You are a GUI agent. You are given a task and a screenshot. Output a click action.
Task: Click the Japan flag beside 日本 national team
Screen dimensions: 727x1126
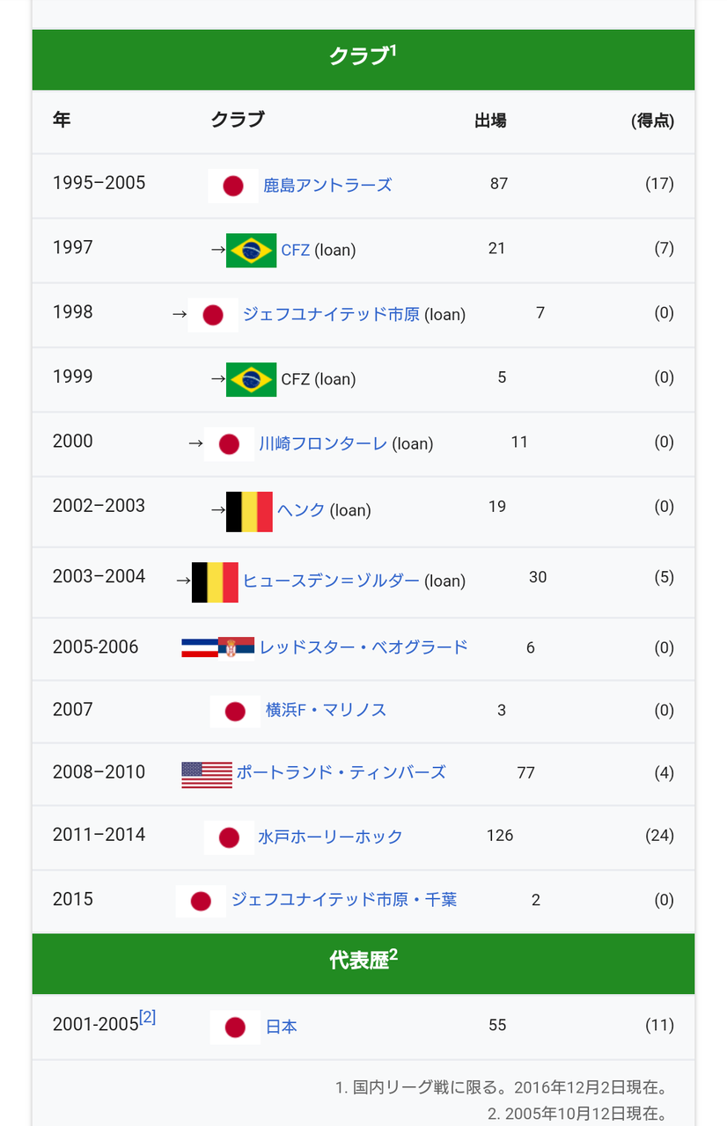[235, 1027]
